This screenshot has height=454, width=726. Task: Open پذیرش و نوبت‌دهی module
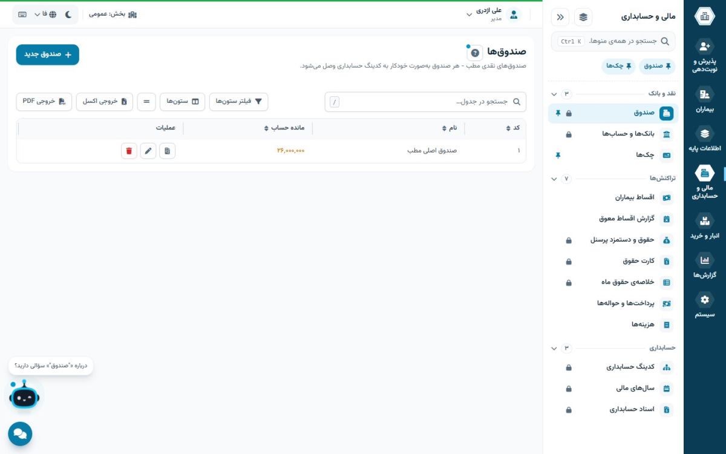pyautogui.click(x=704, y=56)
